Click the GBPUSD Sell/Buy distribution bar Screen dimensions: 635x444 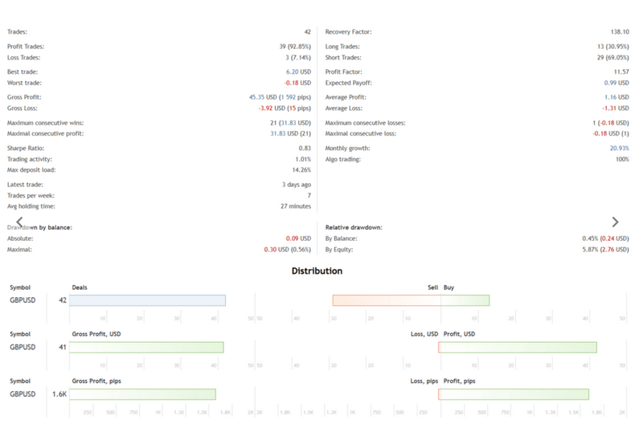point(411,300)
